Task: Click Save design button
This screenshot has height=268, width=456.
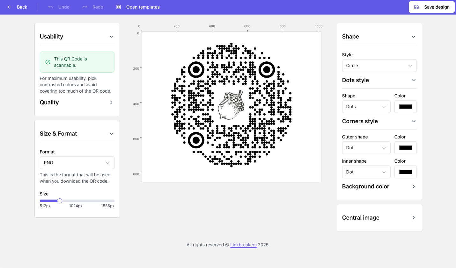Action: [431, 7]
